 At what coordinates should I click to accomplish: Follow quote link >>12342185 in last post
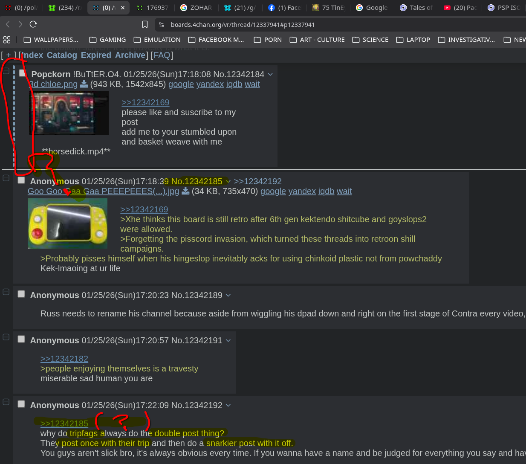click(x=64, y=423)
